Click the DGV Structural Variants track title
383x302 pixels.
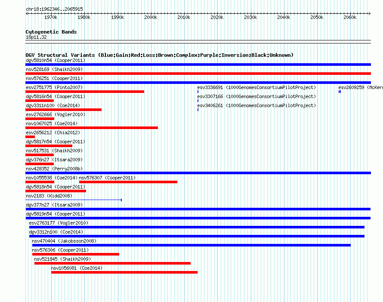click(x=160, y=55)
